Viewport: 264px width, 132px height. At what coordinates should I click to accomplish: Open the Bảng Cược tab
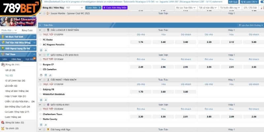27,30
